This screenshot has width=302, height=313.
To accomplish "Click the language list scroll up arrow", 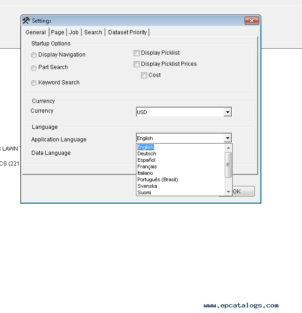I will click(228, 147).
